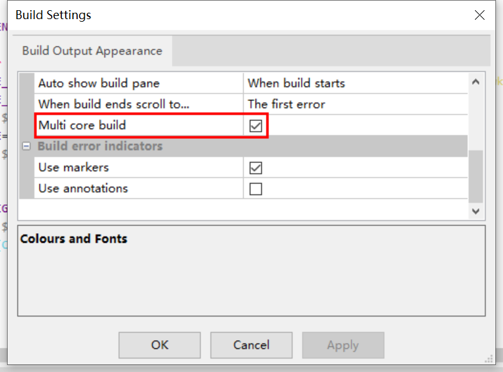The image size is (503, 372).
Task: Click the scrollbar down arrow
Action: (476, 210)
